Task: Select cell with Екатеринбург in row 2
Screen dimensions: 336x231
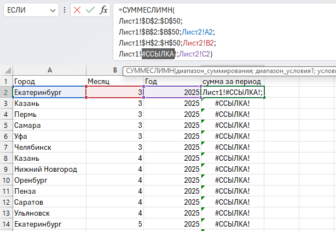Action: click(x=49, y=93)
